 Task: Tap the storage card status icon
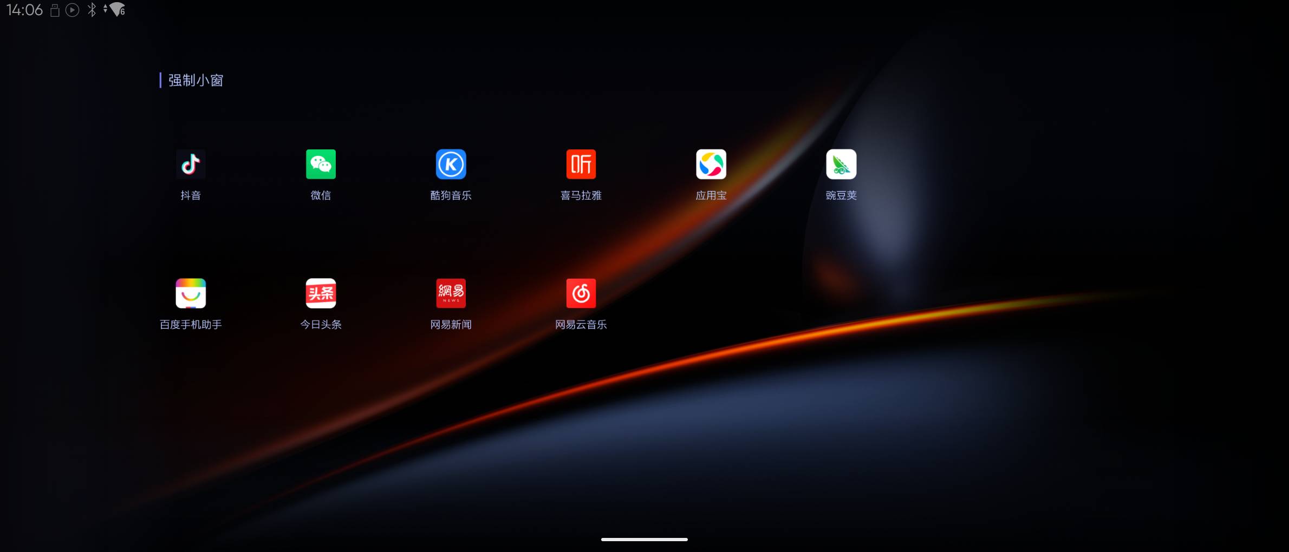(55, 10)
